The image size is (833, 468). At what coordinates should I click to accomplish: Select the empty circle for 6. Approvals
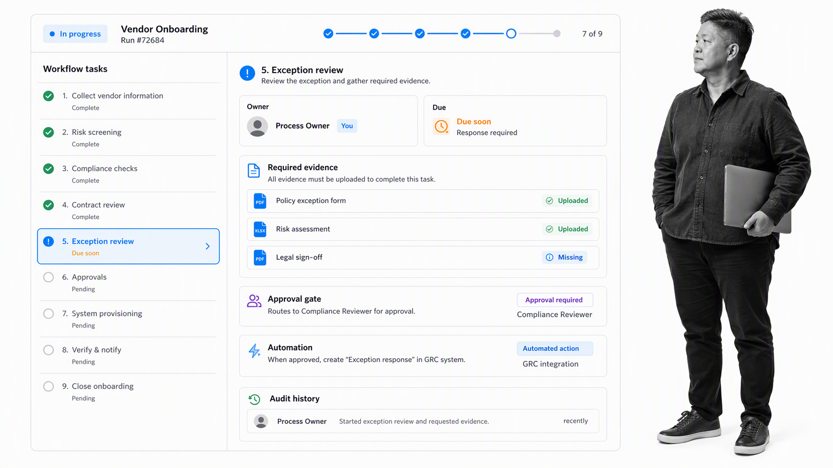click(x=49, y=277)
